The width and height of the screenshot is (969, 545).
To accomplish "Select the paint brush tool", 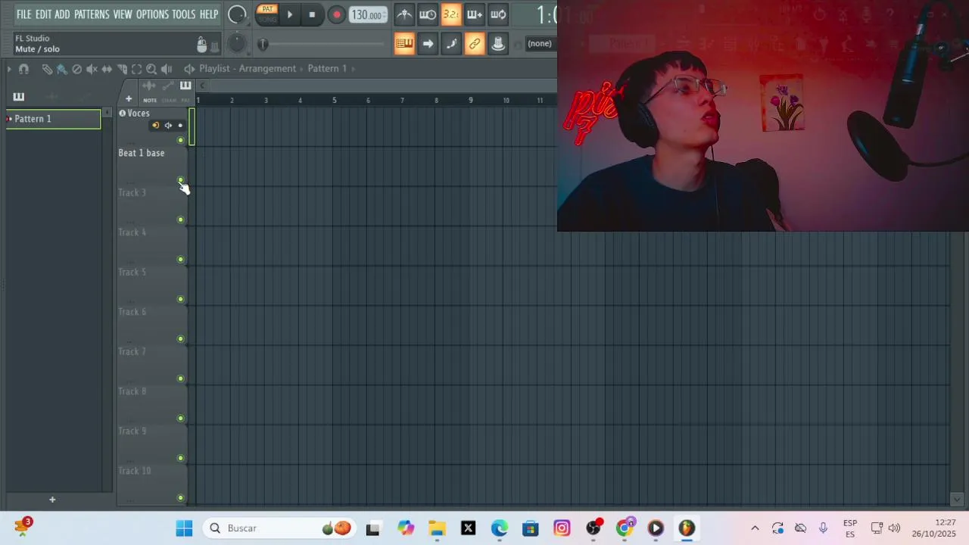I will point(62,69).
